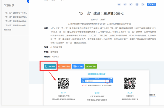Jump to section “双一流”建设高校在学博...
This screenshot has width=164, height=108.
[16, 21]
